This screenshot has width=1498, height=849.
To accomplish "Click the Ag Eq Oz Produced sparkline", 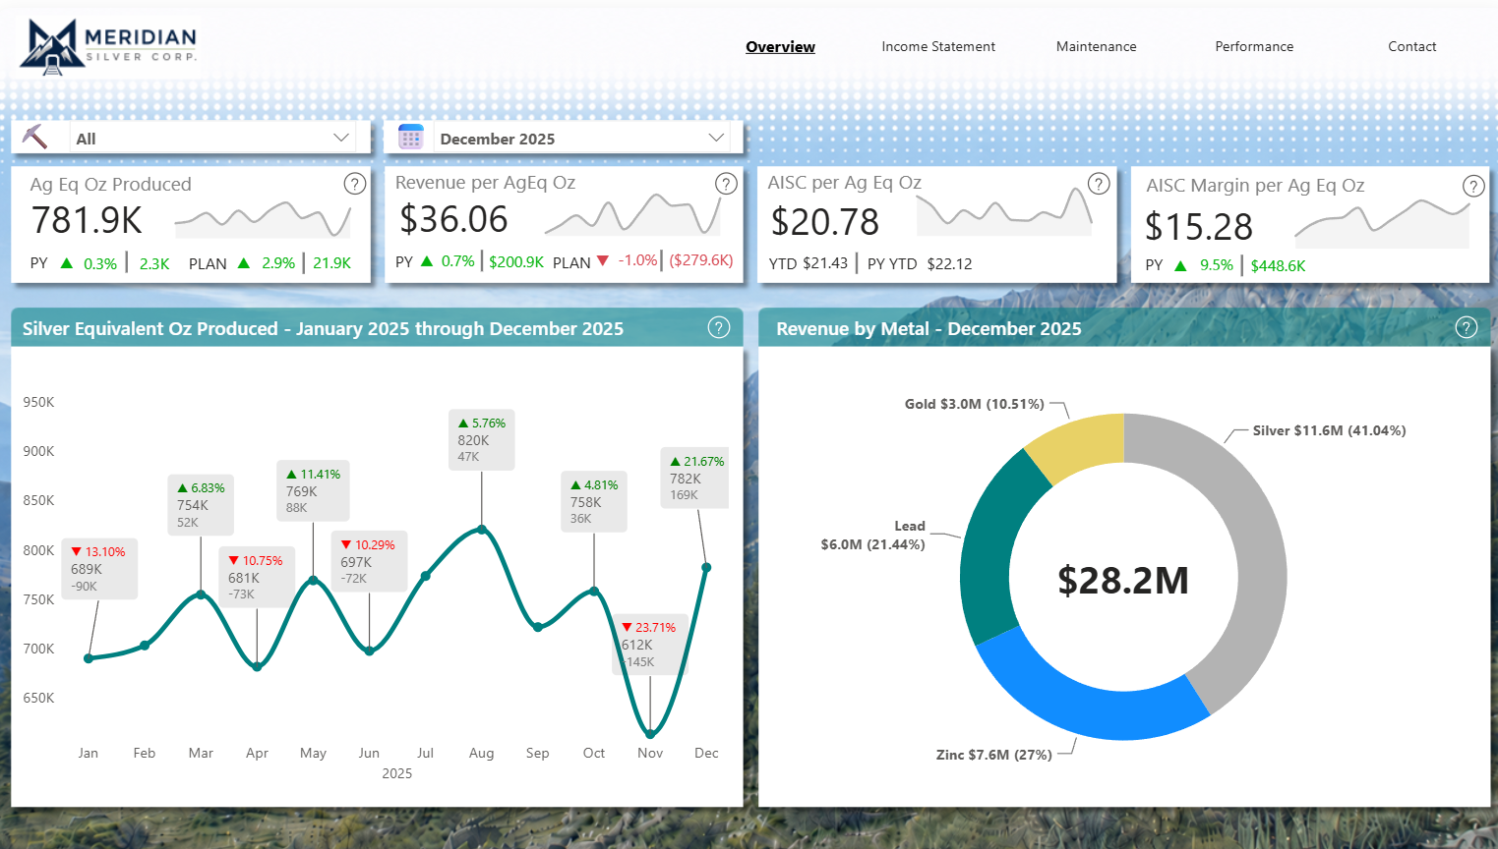I will (x=263, y=219).
